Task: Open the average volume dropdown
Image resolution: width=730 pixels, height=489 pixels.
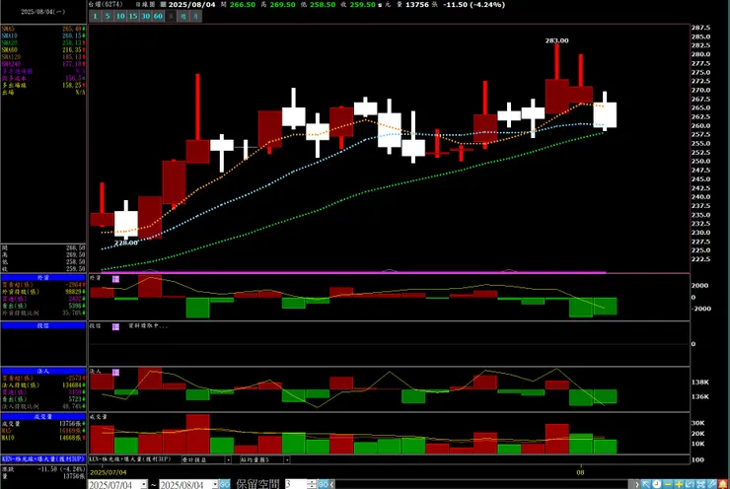Action: (x=287, y=459)
